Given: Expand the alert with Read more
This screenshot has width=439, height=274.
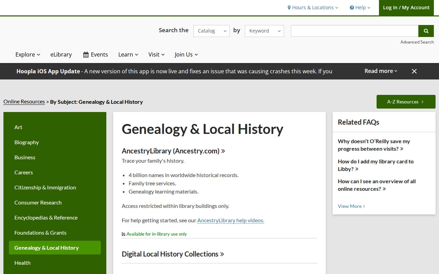Looking at the screenshot, I should tap(381, 71).
